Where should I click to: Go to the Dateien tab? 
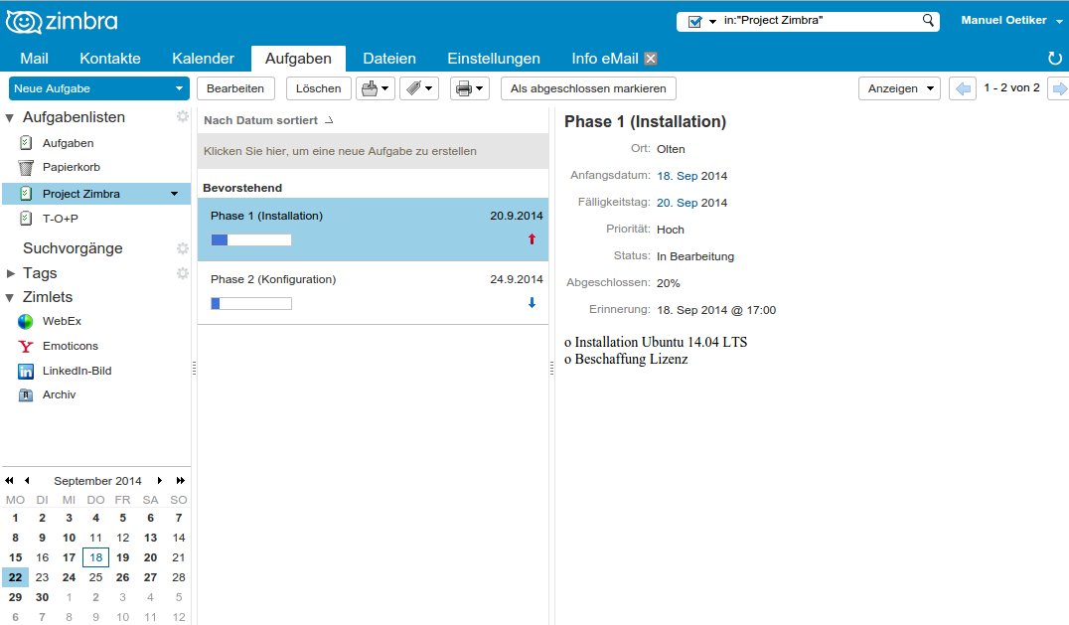click(389, 59)
